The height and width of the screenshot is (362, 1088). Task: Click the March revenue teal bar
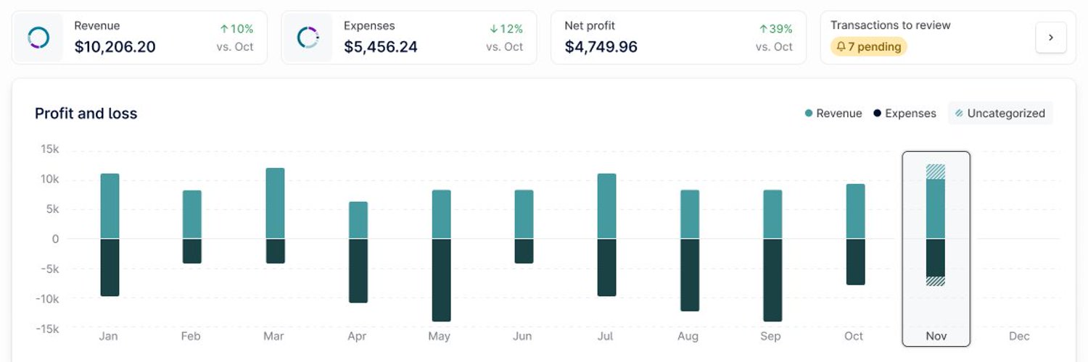(x=275, y=203)
